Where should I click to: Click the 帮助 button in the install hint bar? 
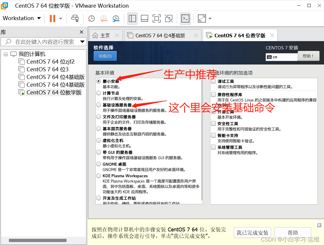293,233
